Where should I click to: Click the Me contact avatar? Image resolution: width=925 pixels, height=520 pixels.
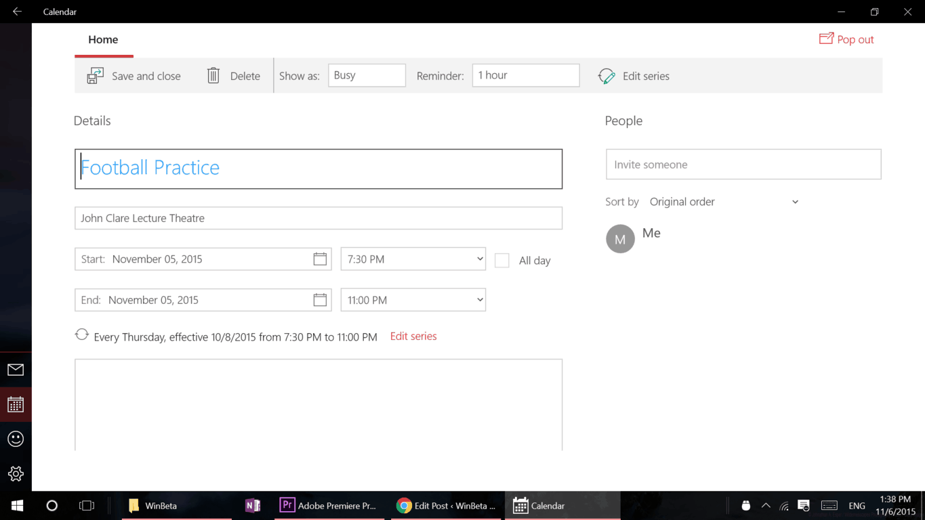(620, 239)
